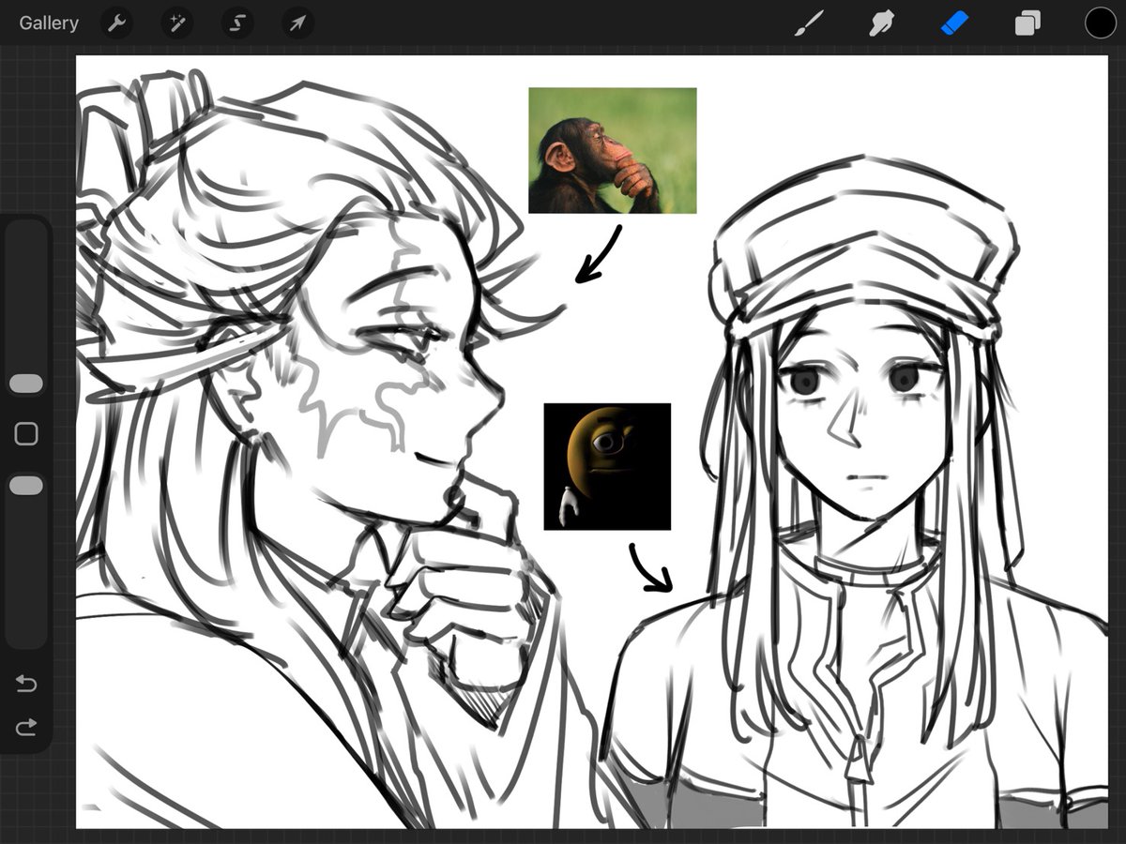
Task: Activate the Transform arrow tool
Action: pyautogui.click(x=297, y=23)
